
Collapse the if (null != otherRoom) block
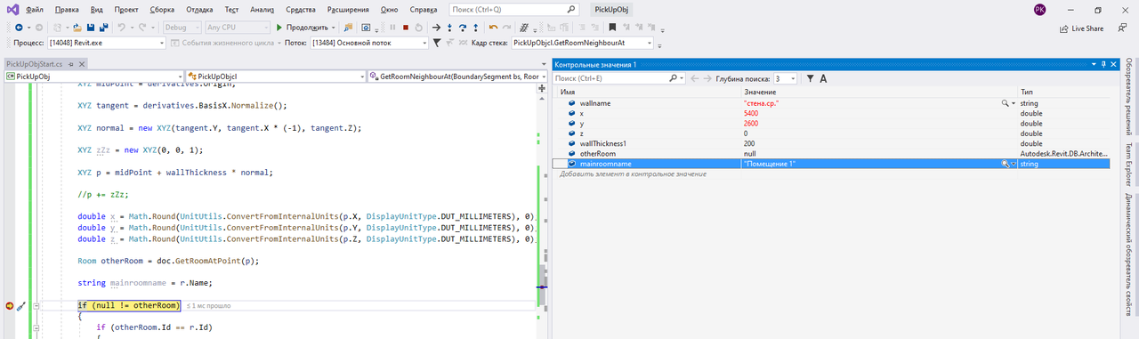tap(36, 305)
